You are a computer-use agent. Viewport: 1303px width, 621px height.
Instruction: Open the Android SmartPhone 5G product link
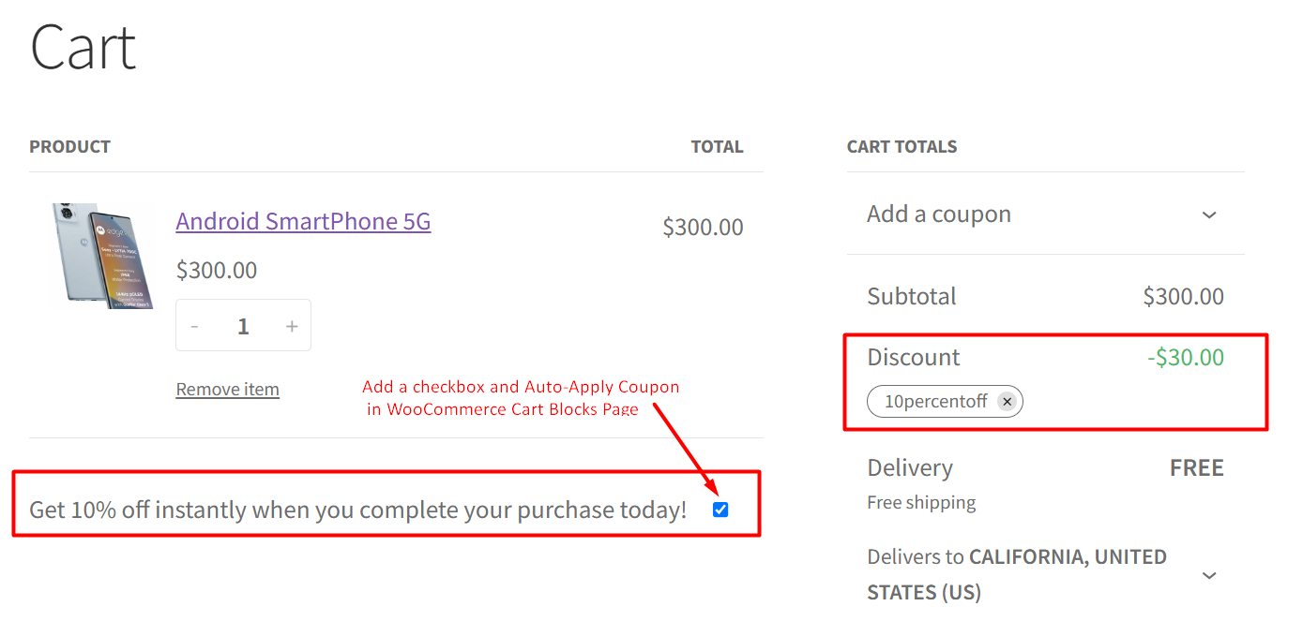pyautogui.click(x=303, y=221)
